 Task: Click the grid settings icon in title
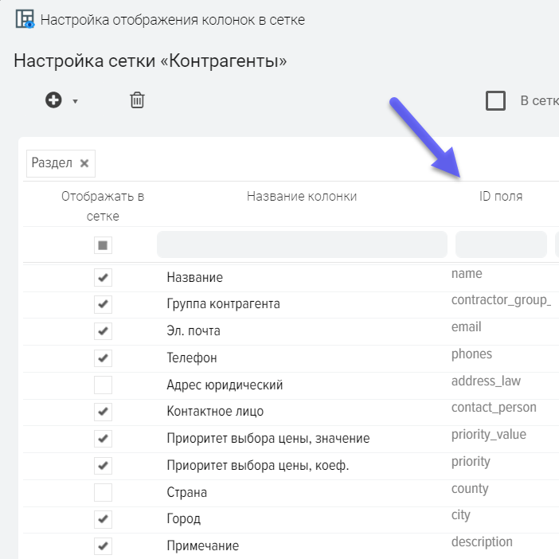pos(25,19)
